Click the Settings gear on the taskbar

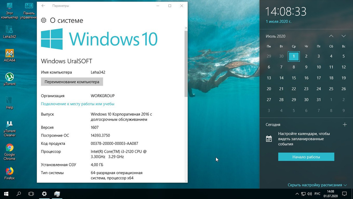[x=44, y=194]
